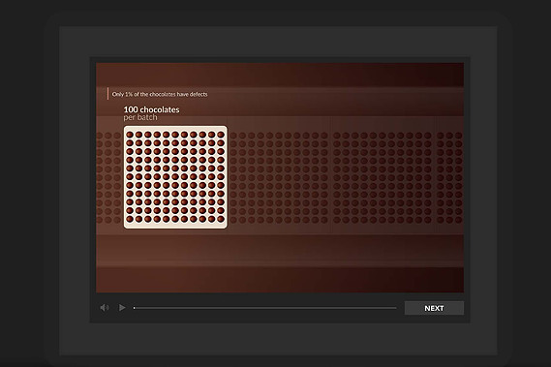Click the white playhead dot on the progress bar
The height and width of the screenshot is (367, 551).
click(x=134, y=308)
